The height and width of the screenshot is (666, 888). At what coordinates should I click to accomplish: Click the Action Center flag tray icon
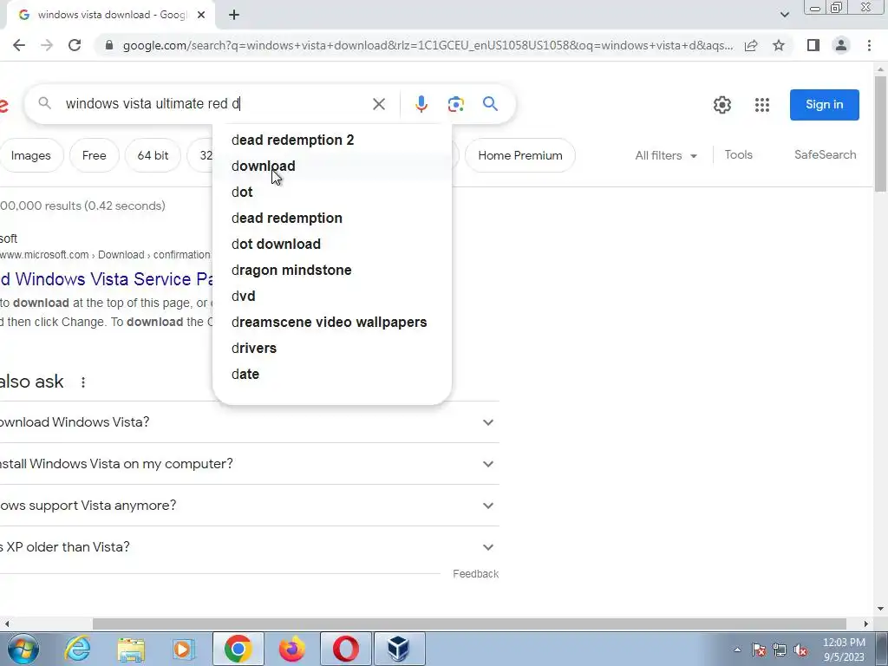tap(759, 650)
